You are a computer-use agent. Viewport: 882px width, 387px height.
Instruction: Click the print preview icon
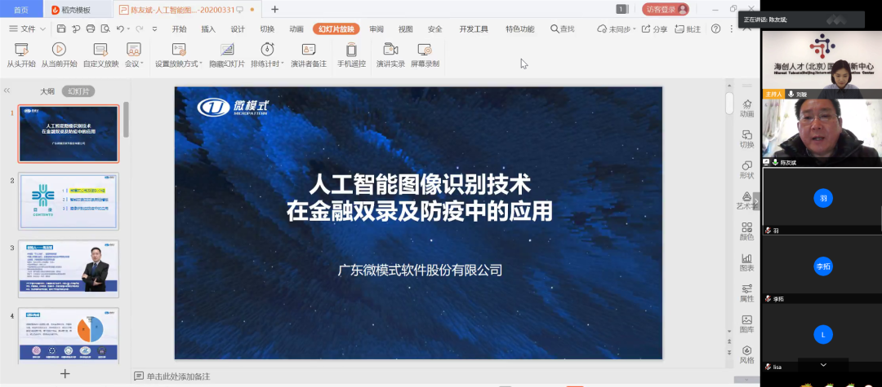tap(105, 29)
